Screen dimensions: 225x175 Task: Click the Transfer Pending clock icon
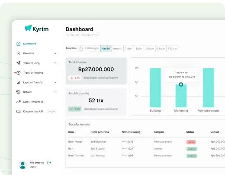tap(19, 73)
